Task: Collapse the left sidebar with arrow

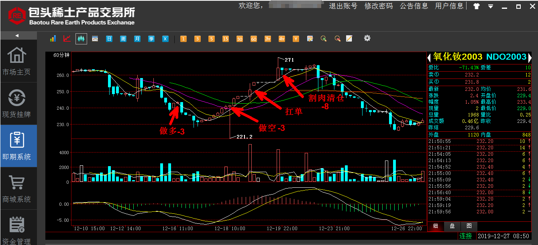Action: click(17, 36)
